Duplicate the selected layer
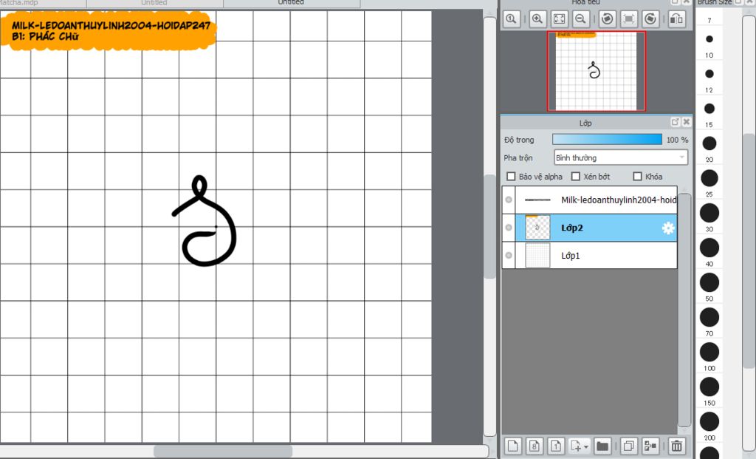Image resolution: width=756 pixels, height=459 pixels. 628,446
